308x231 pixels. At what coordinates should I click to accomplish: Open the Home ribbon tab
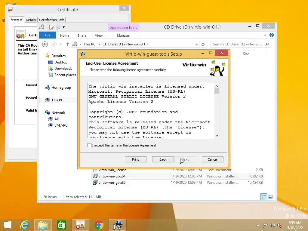click(65, 35)
